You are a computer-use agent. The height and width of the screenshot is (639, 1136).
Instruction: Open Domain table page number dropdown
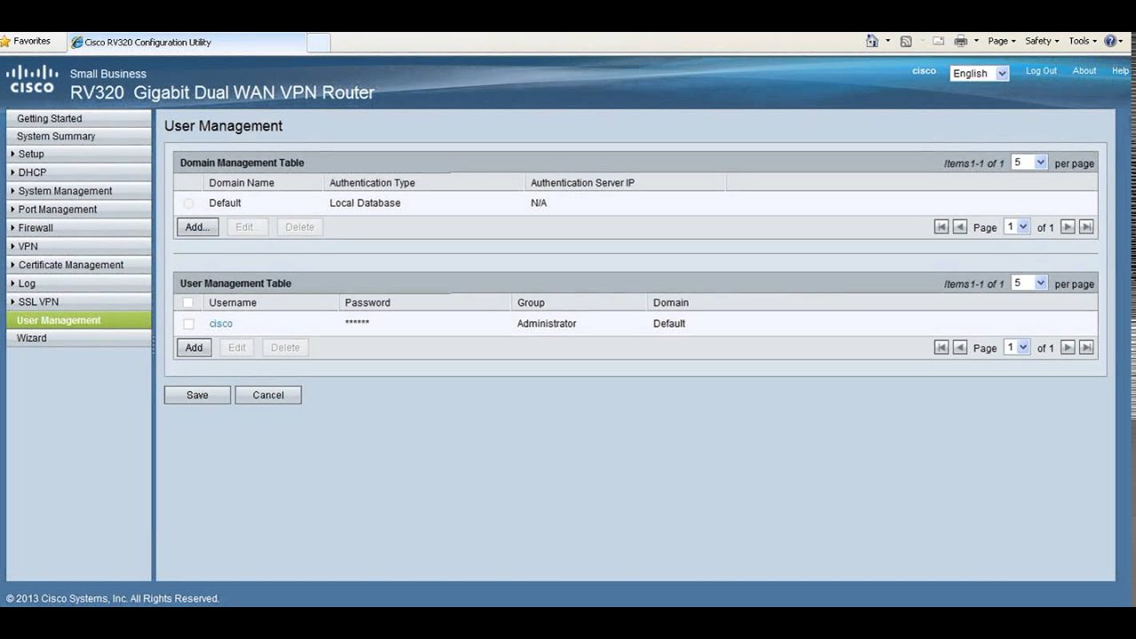tap(1016, 227)
